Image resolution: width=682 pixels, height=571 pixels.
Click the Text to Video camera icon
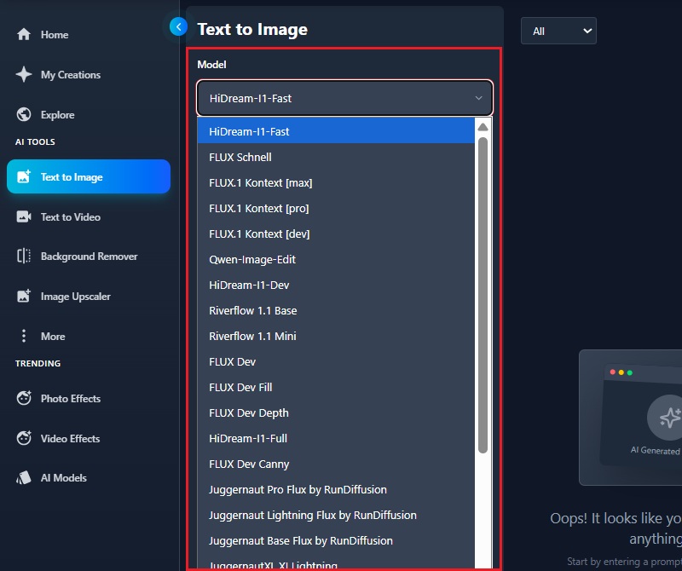pos(24,216)
